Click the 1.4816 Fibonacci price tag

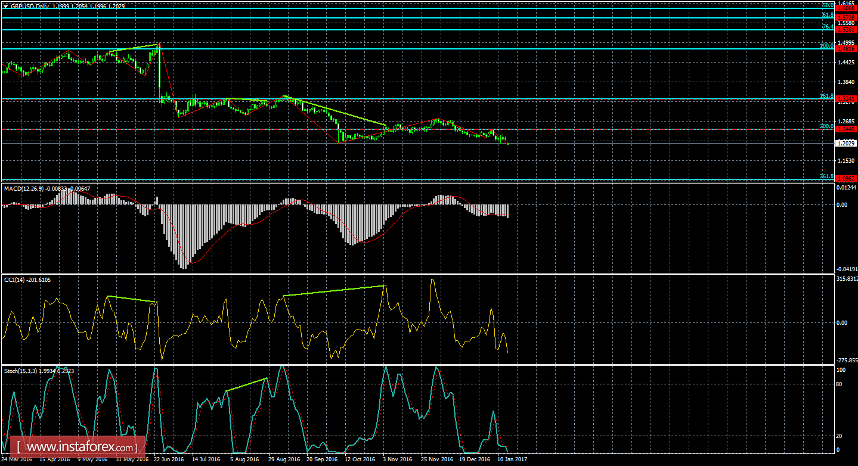tap(846, 49)
